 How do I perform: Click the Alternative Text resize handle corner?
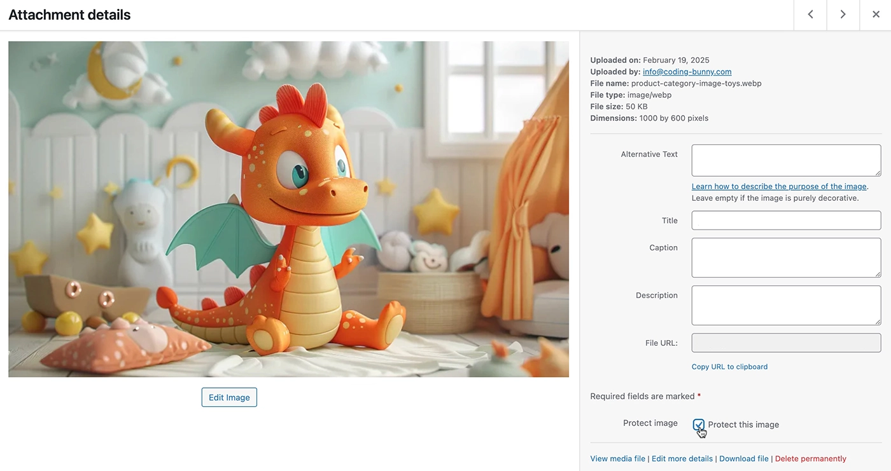tap(878, 173)
